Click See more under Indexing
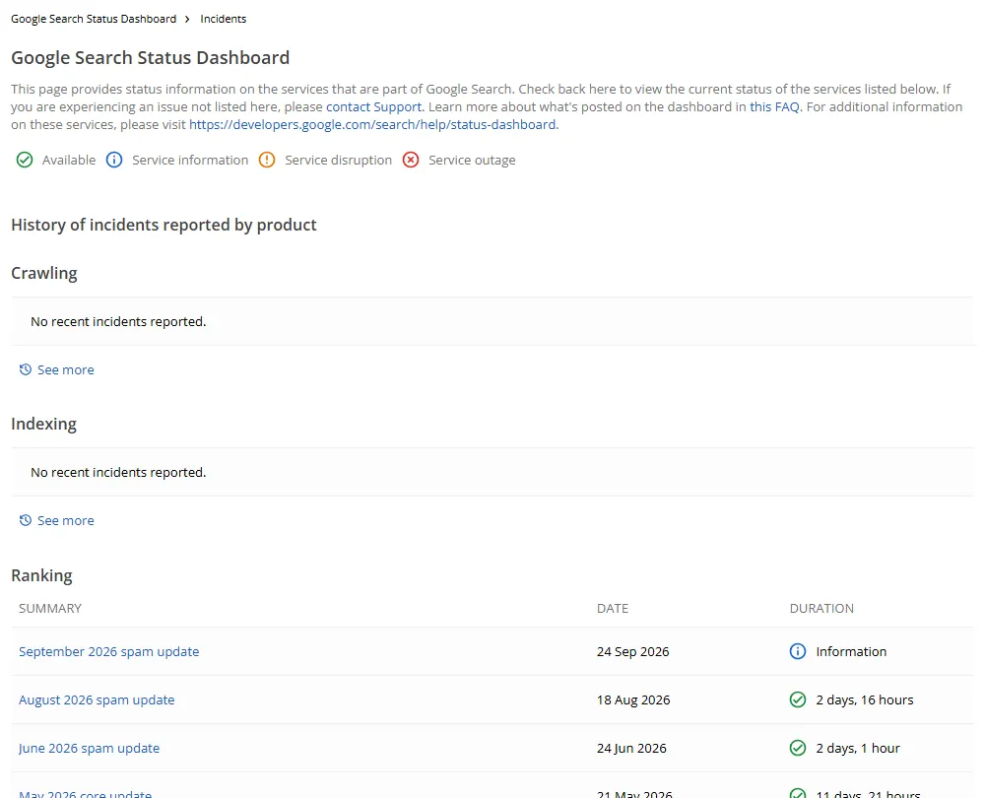 (x=66, y=520)
